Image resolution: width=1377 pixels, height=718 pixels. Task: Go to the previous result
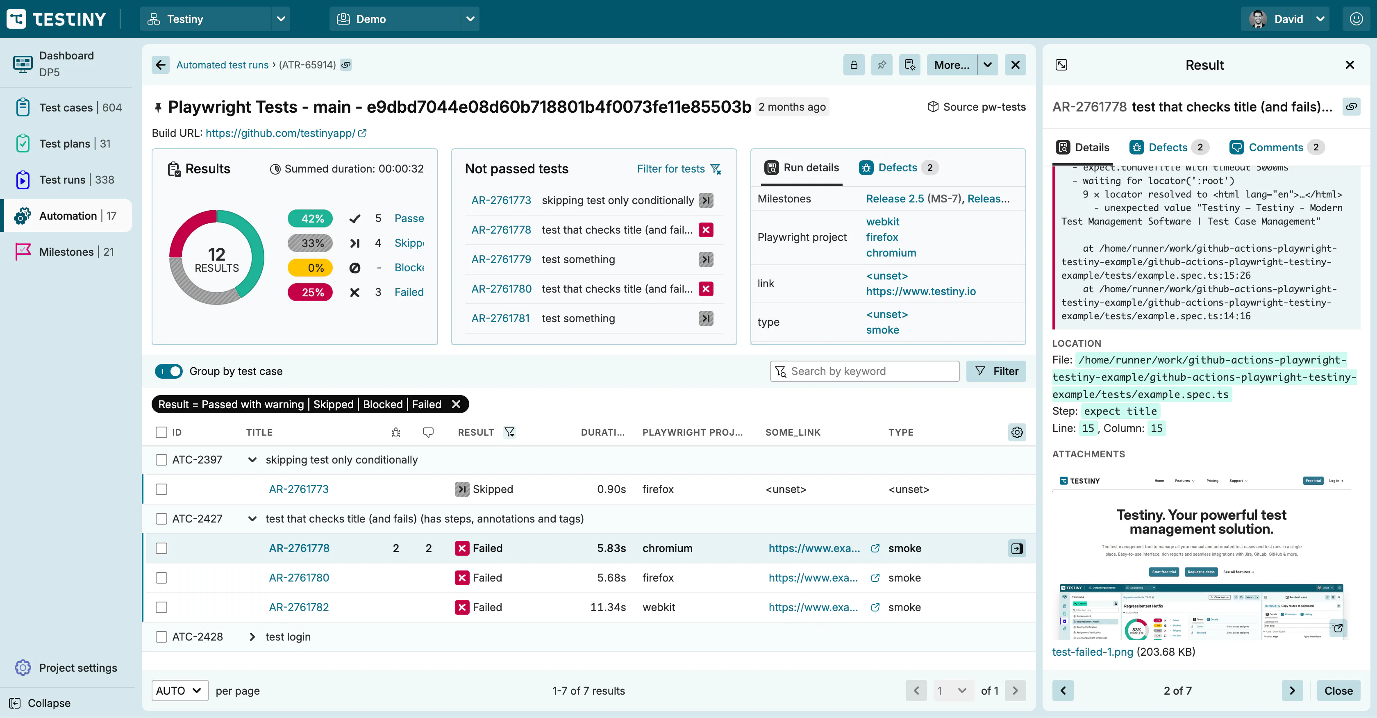coord(1063,691)
